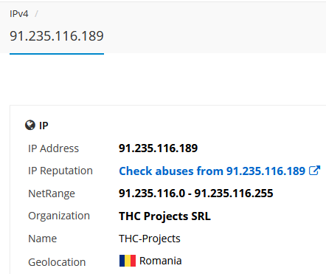Click the 'IP Reputation' field label
Image resolution: width=326 pixels, height=274 pixels.
pos(60,171)
